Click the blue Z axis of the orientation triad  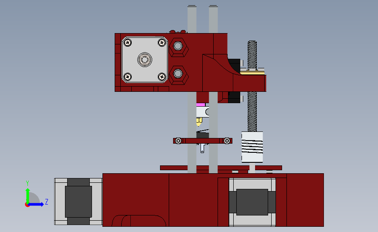coord(36,205)
